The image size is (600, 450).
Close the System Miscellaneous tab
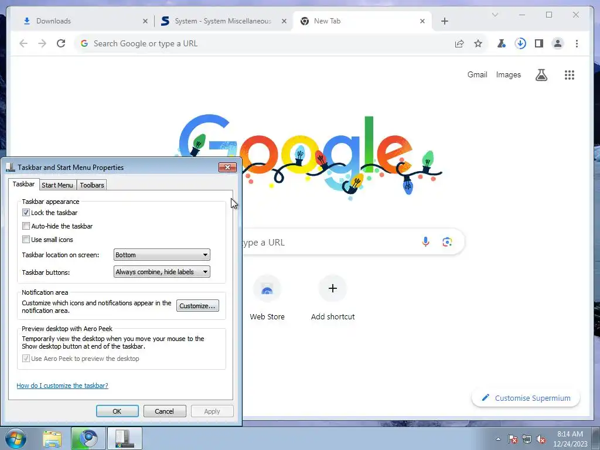point(284,21)
